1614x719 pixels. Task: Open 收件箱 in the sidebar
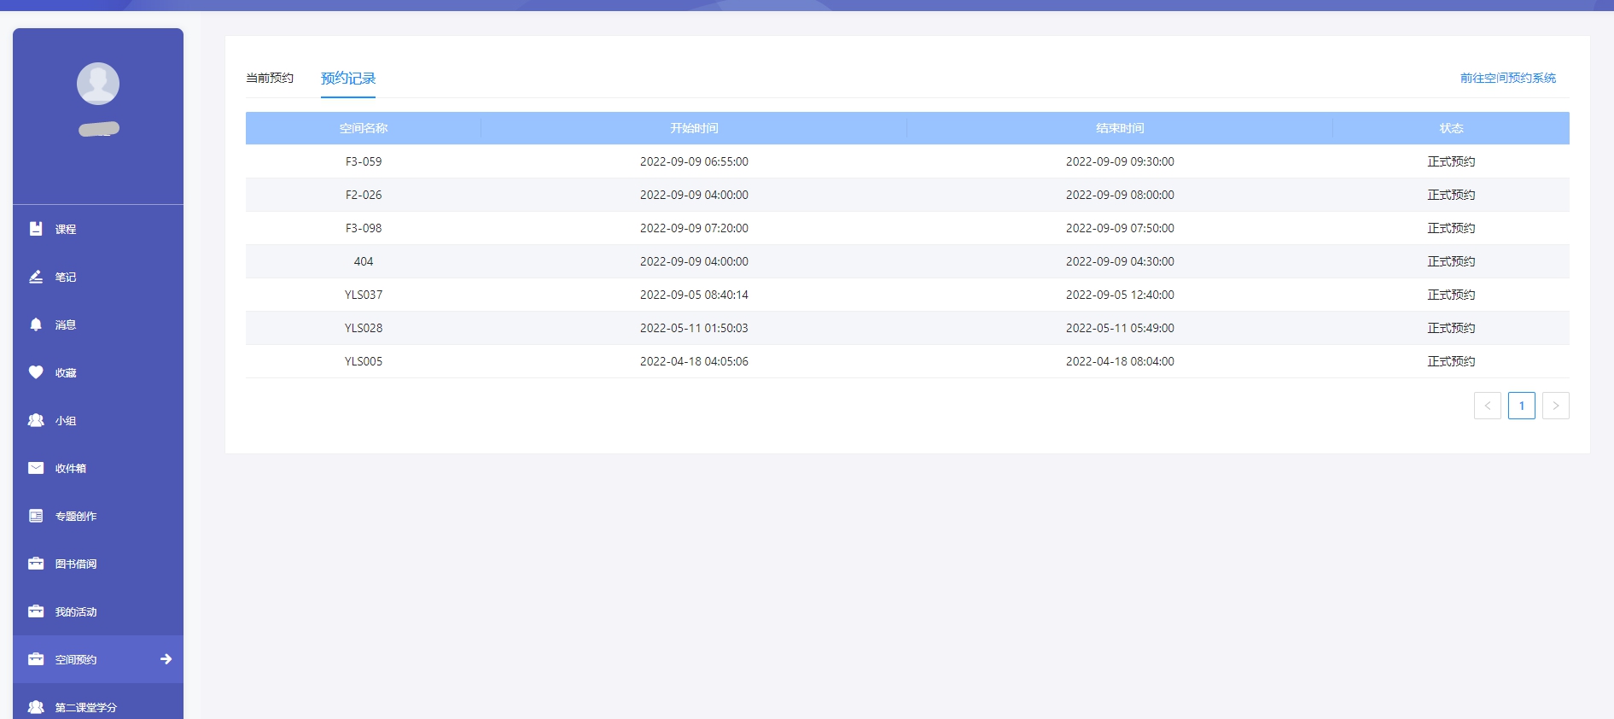(71, 468)
